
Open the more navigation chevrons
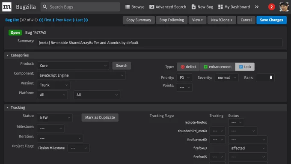(x=257, y=7)
